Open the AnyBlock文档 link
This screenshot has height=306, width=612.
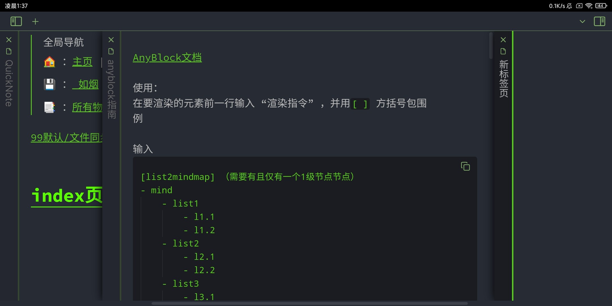coord(167,58)
